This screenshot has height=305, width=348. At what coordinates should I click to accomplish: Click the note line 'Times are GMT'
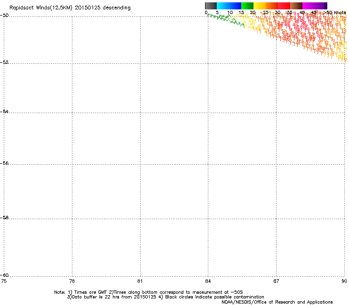tap(90, 292)
